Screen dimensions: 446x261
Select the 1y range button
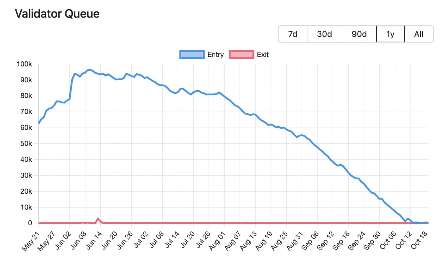(390, 34)
